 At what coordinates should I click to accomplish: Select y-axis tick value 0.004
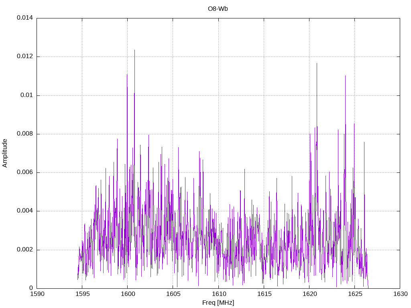(x=25, y=211)
